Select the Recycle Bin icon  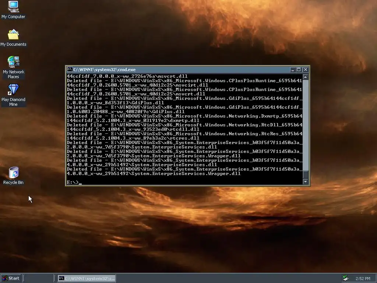pos(13,176)
